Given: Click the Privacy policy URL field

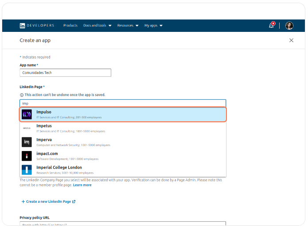Looking at the screenshot, I should click(x=123, y=224).
